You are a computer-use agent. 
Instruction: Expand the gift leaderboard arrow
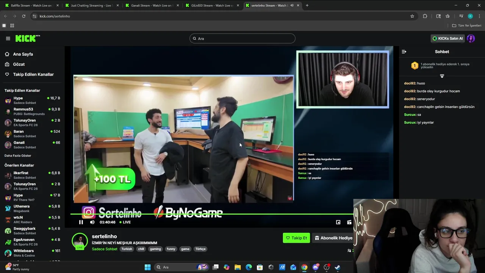[x=442, y=76]
